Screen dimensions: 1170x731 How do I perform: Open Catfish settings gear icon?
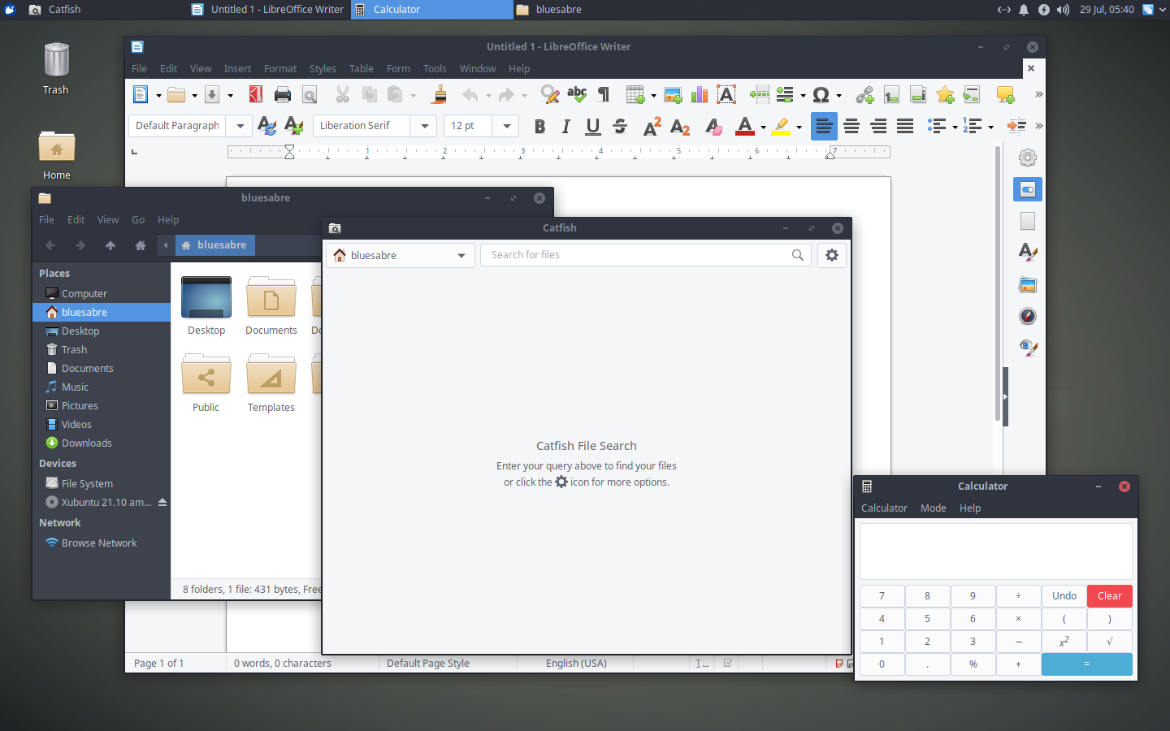[831, 255]
